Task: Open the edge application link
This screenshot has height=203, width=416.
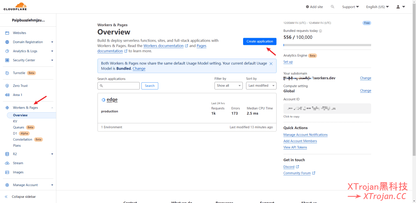Action: [x=112, y=100]
